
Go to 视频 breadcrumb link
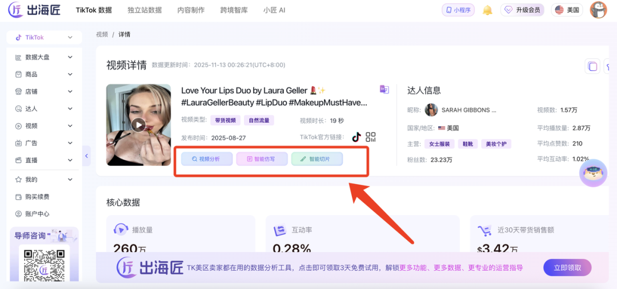(102, 35)
